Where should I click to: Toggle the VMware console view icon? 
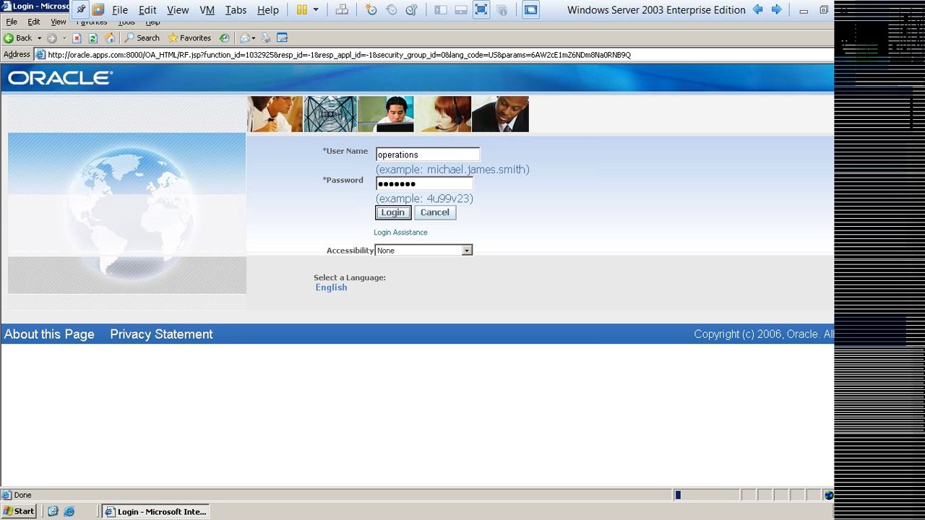pos(531,10)
